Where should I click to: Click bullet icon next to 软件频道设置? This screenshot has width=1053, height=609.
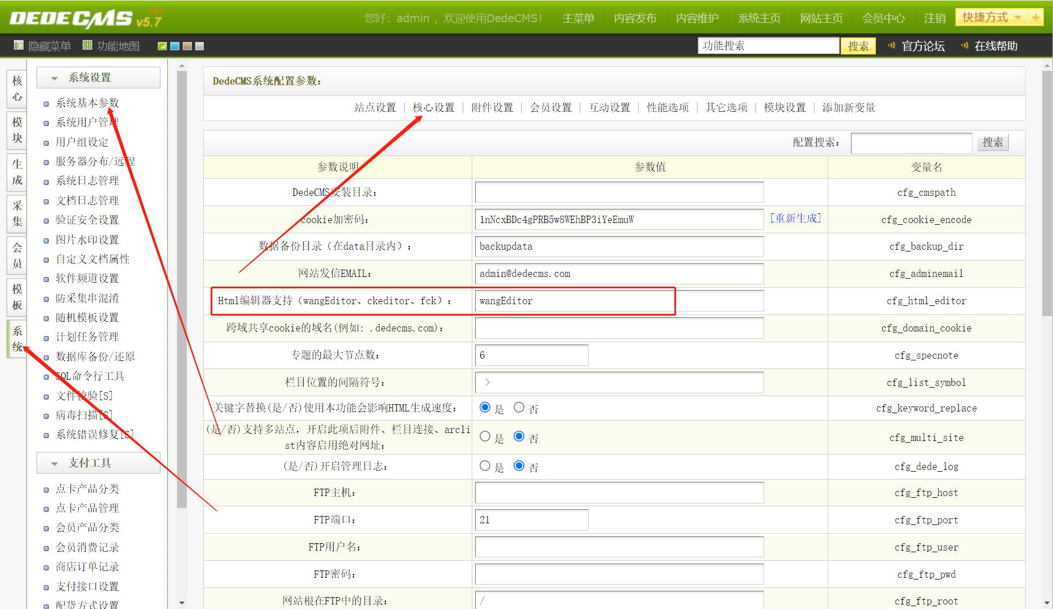click(x=47, y=279)
